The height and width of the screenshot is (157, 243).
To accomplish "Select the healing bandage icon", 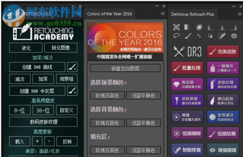I will click(222, 36).
